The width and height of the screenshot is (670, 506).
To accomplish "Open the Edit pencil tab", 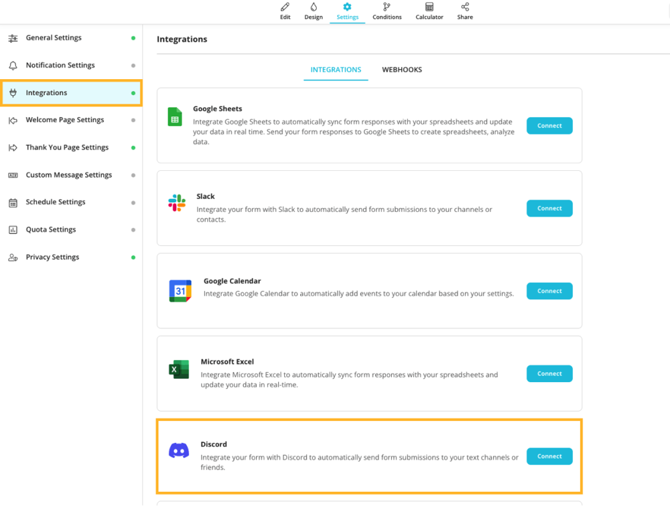I will (285, 11).
